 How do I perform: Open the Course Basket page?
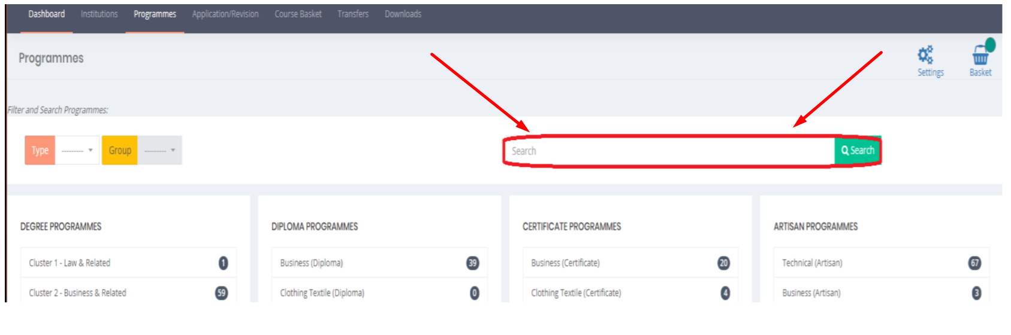coord(298,14)
